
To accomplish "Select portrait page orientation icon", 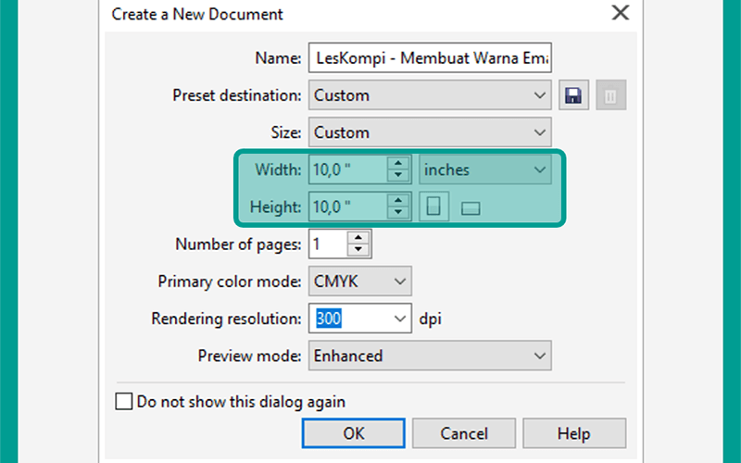I will pyautogui.click(x=433, y=206).
